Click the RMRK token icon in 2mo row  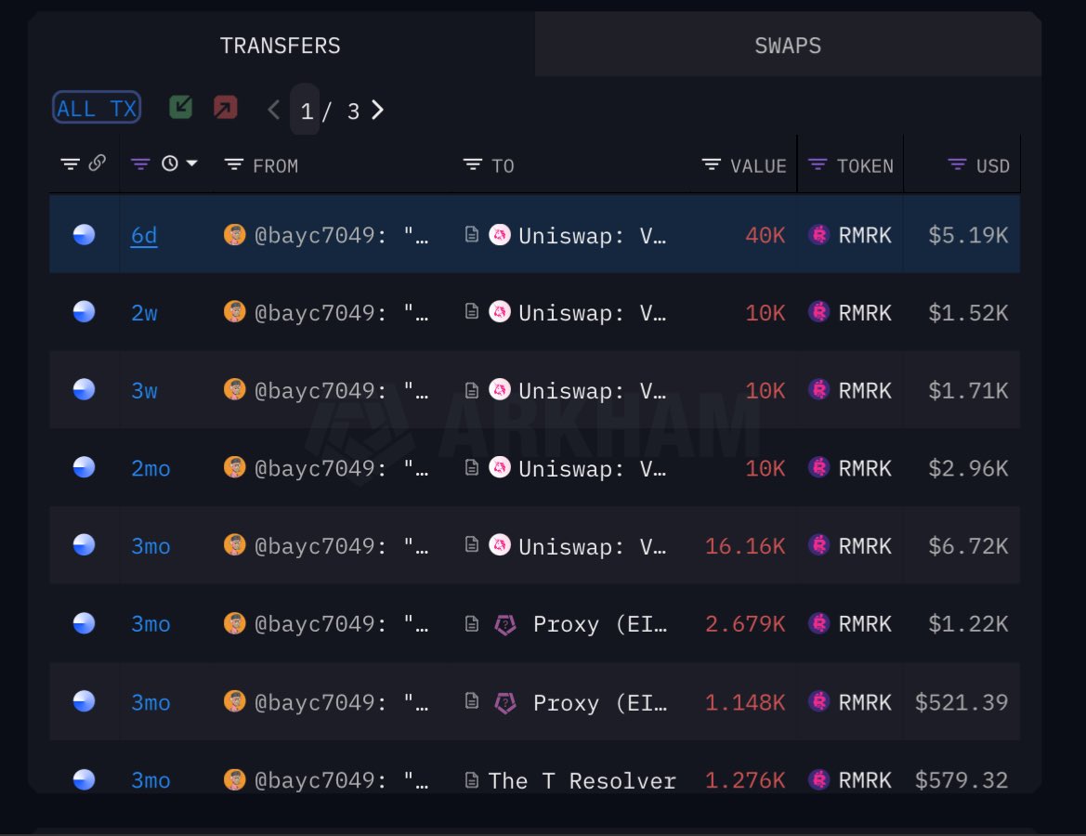pyautogui.click(x=819, y=467)
